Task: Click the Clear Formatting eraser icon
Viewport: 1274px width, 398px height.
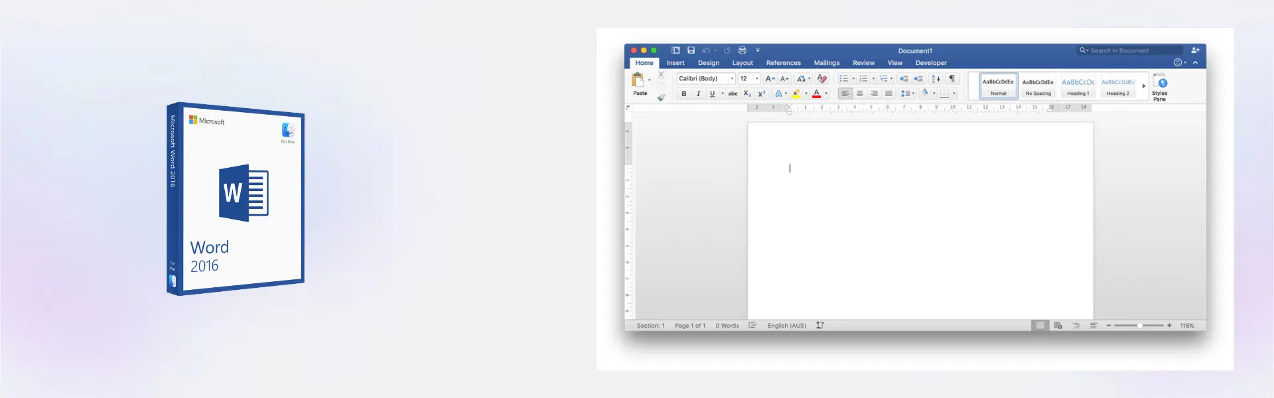Action: (821, 78)
